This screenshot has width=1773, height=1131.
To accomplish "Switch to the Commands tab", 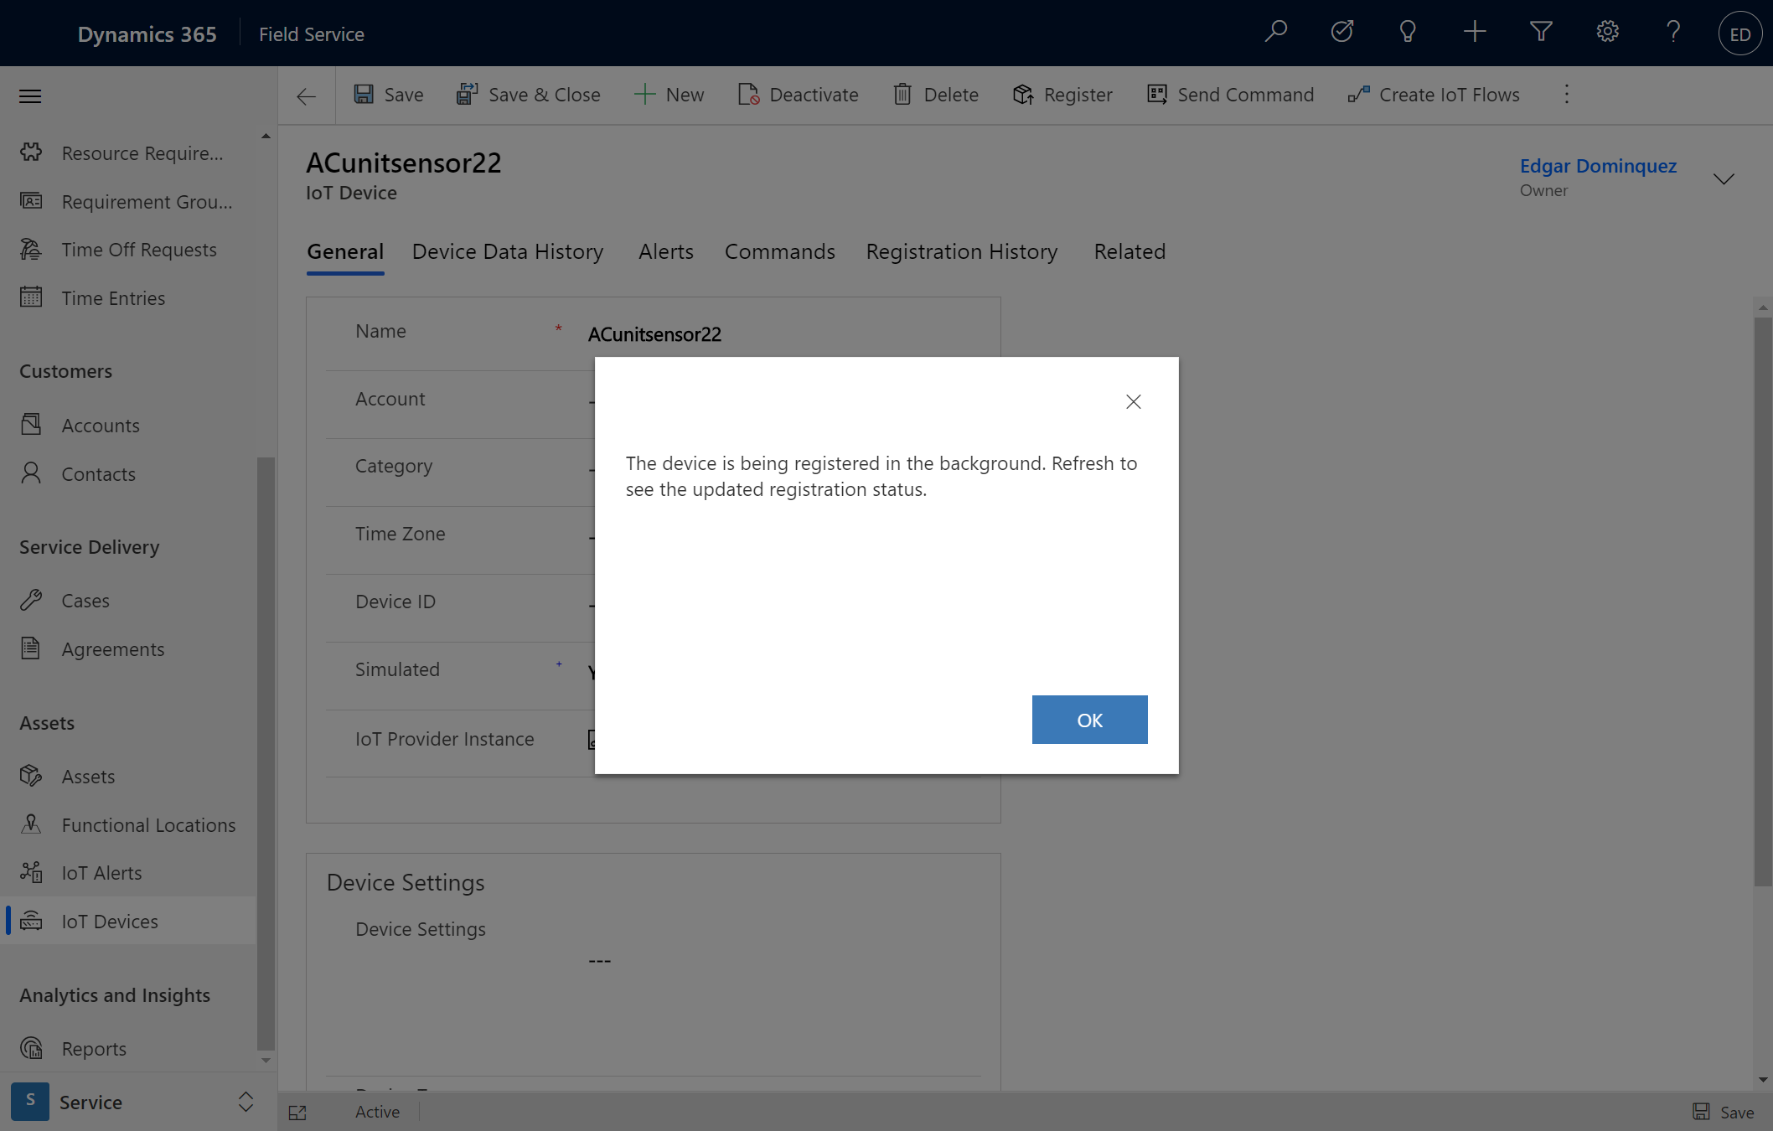I will [x=779, y=250].
